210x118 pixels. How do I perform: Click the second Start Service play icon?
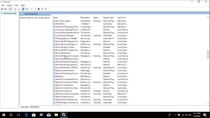coord(35,9)
